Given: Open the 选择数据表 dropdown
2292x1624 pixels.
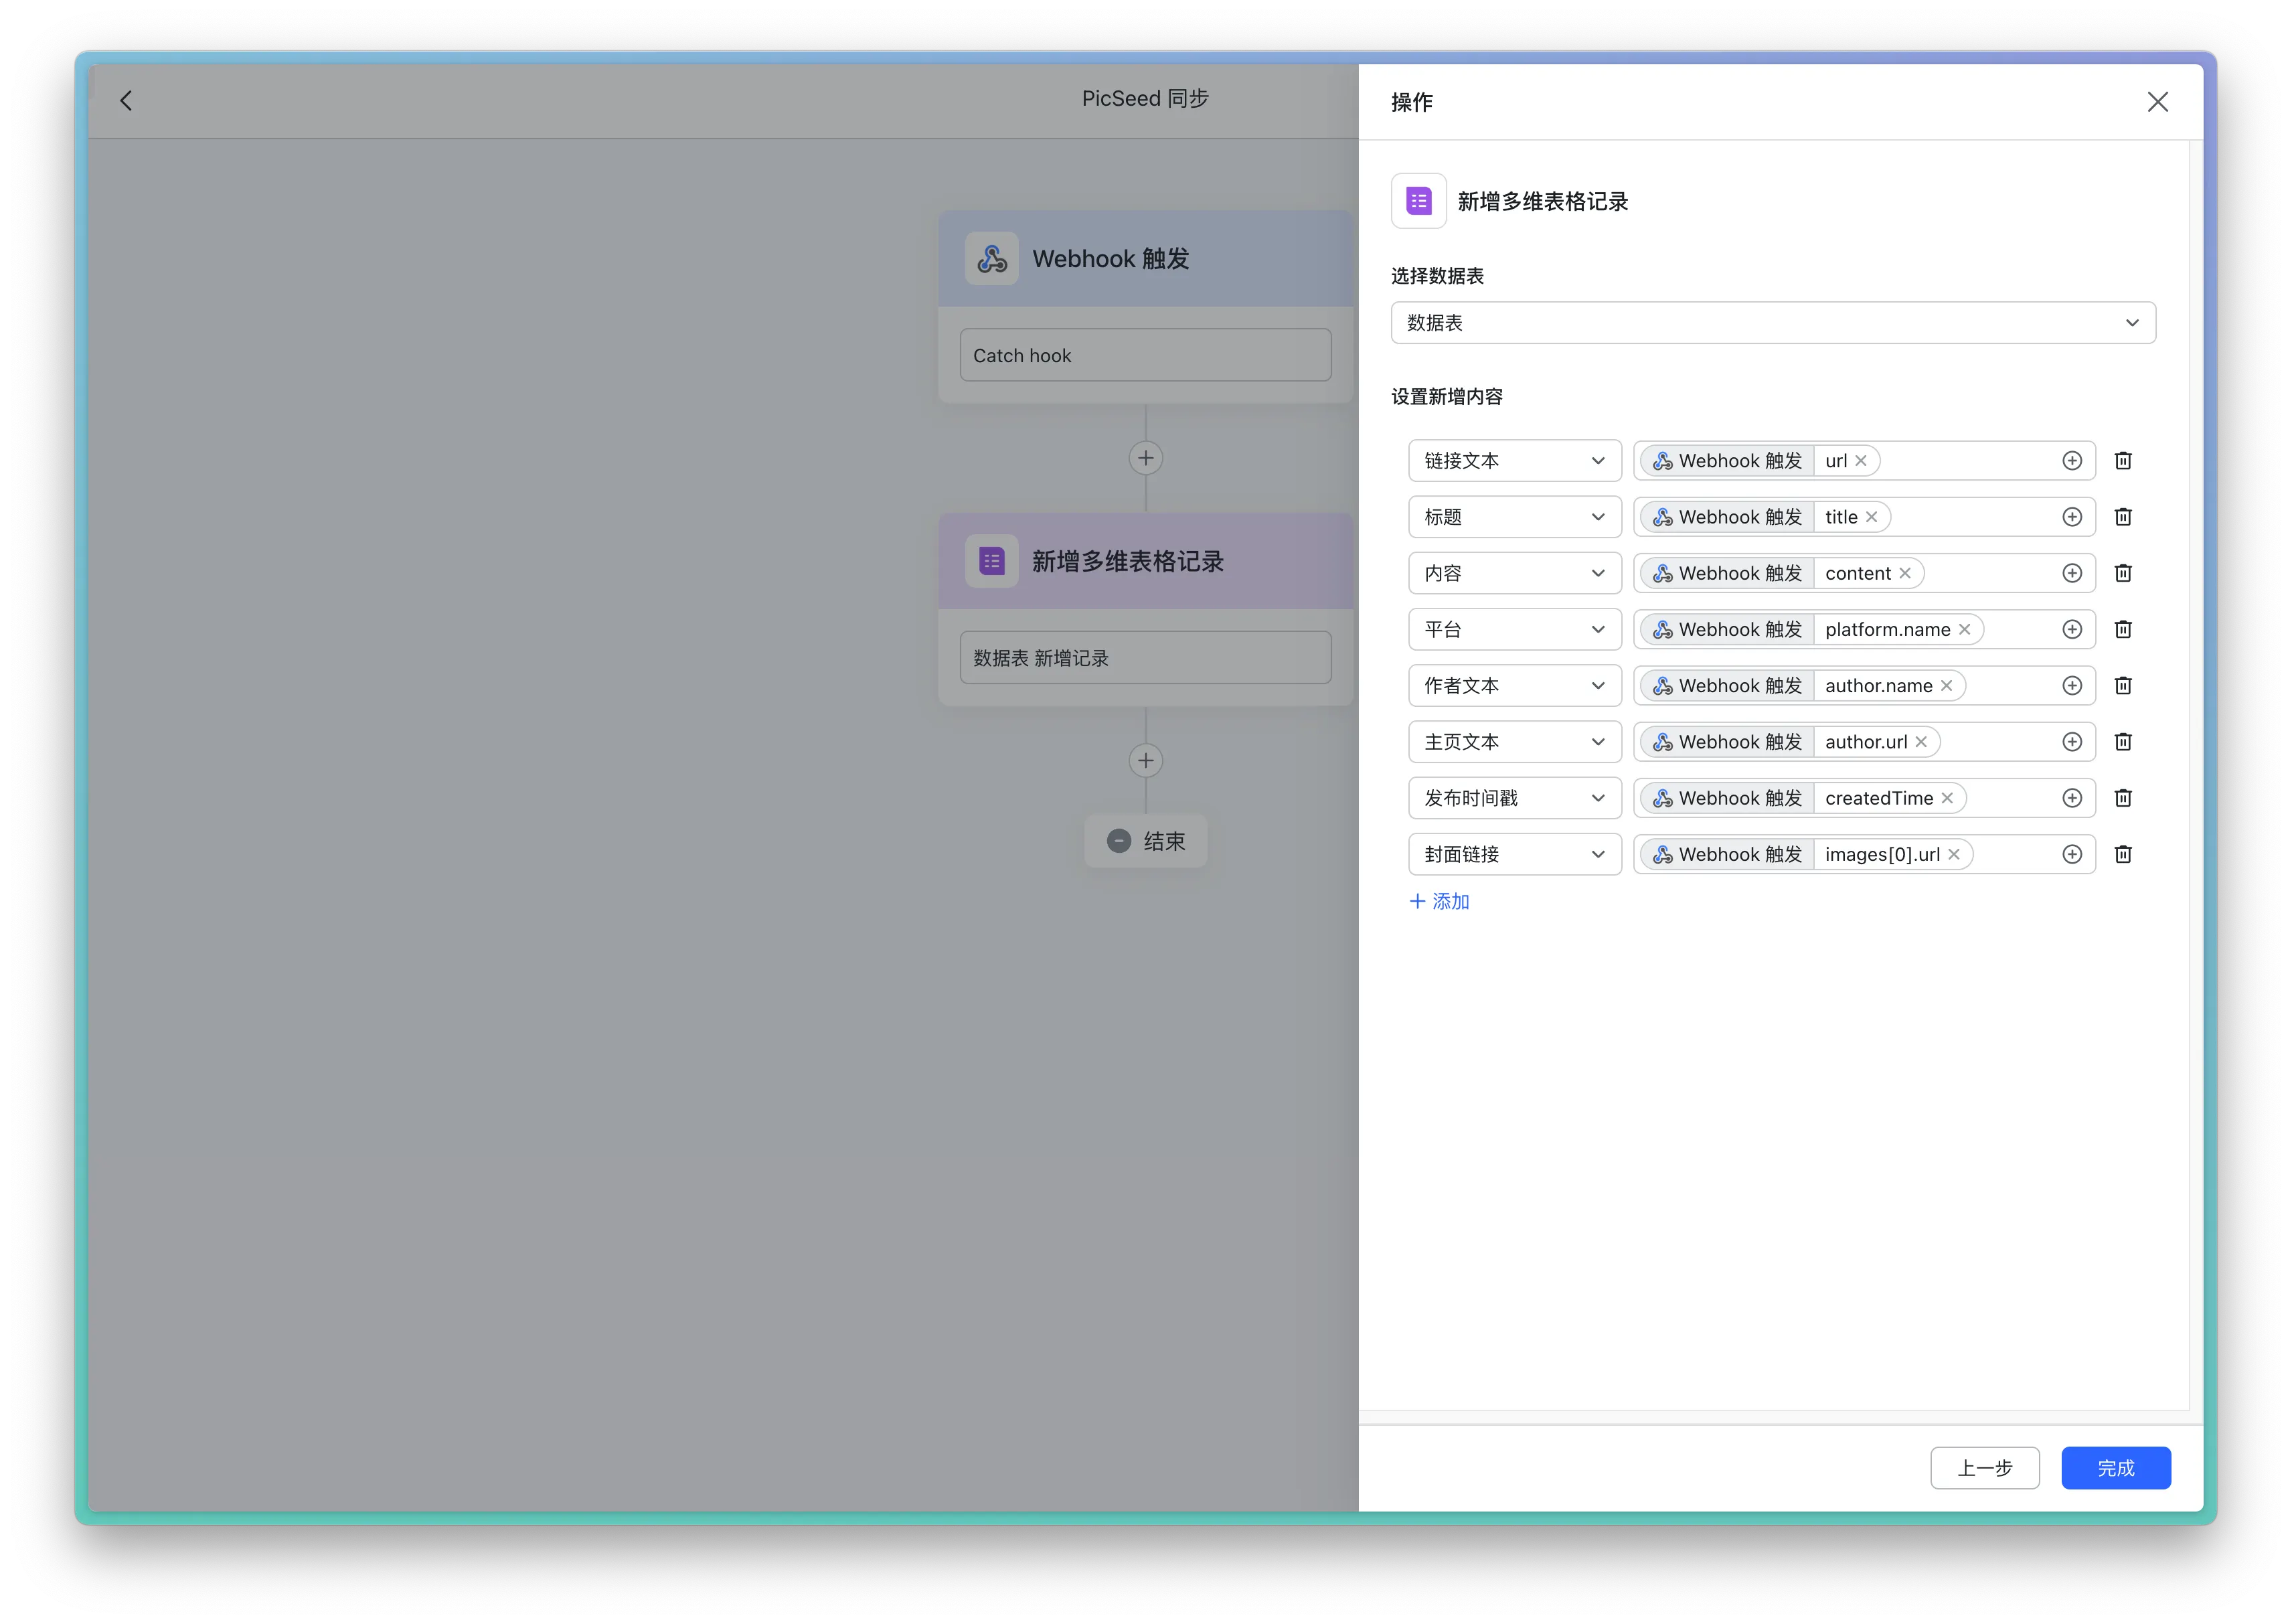Looking at the screenshot, I should point(1772,323).
